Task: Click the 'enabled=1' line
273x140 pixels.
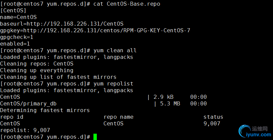Action: (x=15, y=44)
